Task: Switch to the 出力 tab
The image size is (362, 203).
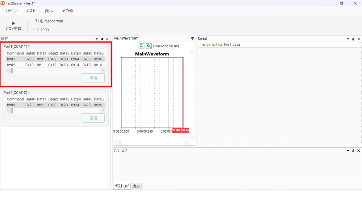Action: point(136,186)
